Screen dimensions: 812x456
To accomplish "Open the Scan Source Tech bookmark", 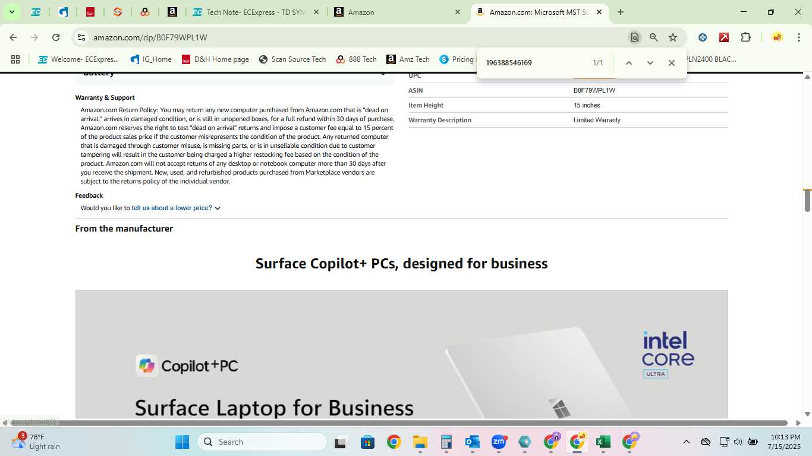I will click(x=292, y=59).
